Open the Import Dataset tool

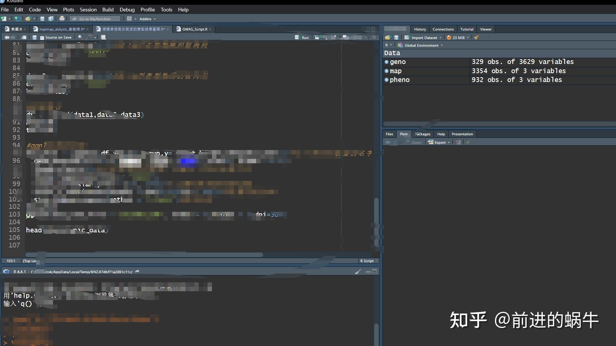422,38
